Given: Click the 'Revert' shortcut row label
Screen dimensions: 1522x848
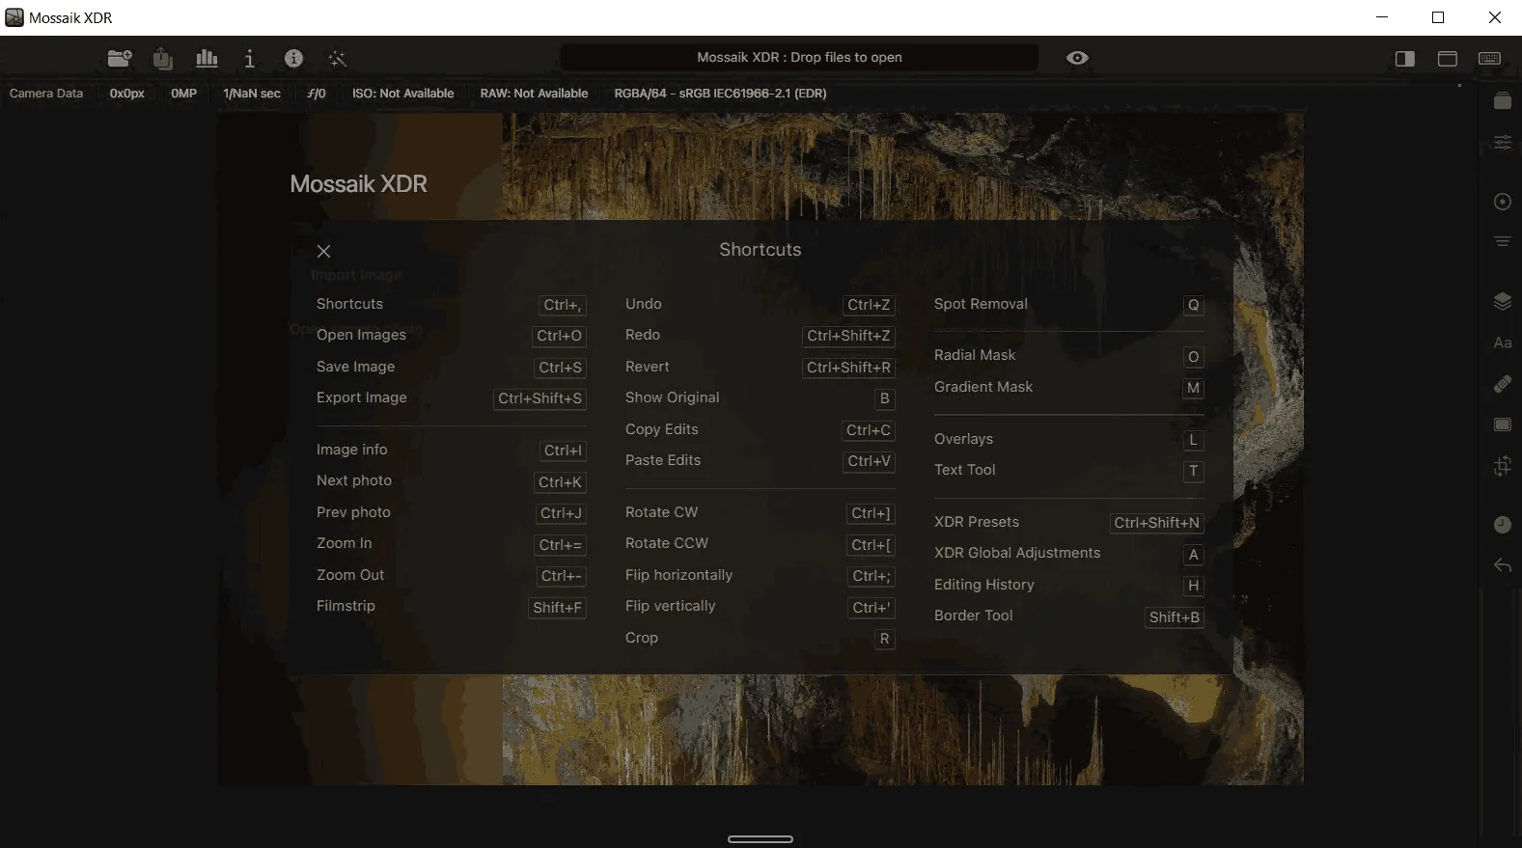Looking at the screenshot, I should point(647,367).
